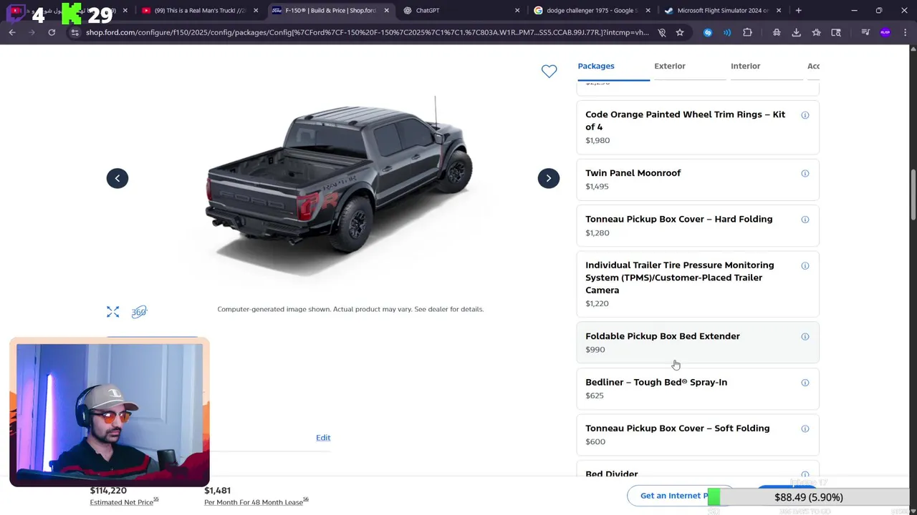Go back in browser history
Screen dimensions: 917x515
point(12,32)
